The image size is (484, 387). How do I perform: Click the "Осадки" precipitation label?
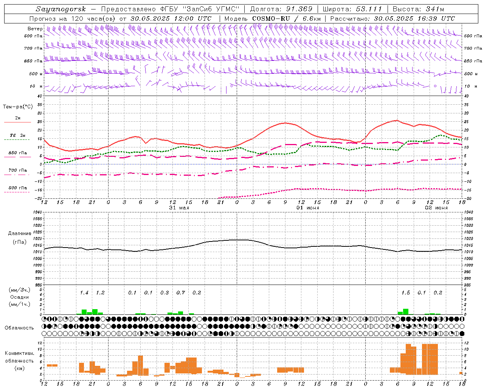tap(20, 297)
